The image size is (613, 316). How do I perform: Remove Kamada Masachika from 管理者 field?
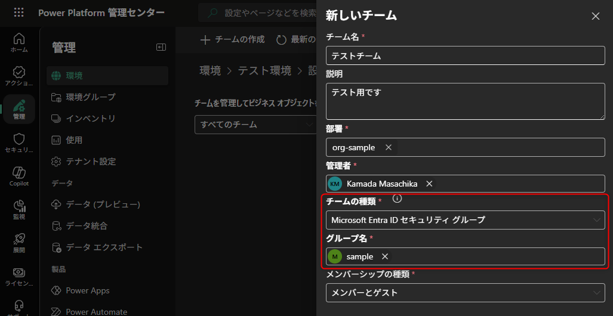(x=429, y=184)
